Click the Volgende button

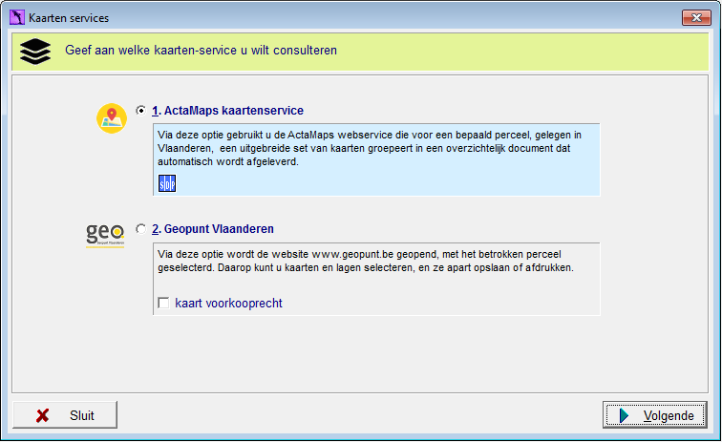coord(655,415)
